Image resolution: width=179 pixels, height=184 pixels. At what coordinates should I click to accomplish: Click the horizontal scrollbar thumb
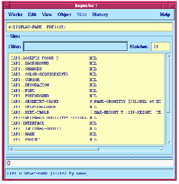(x=56, y=149)
